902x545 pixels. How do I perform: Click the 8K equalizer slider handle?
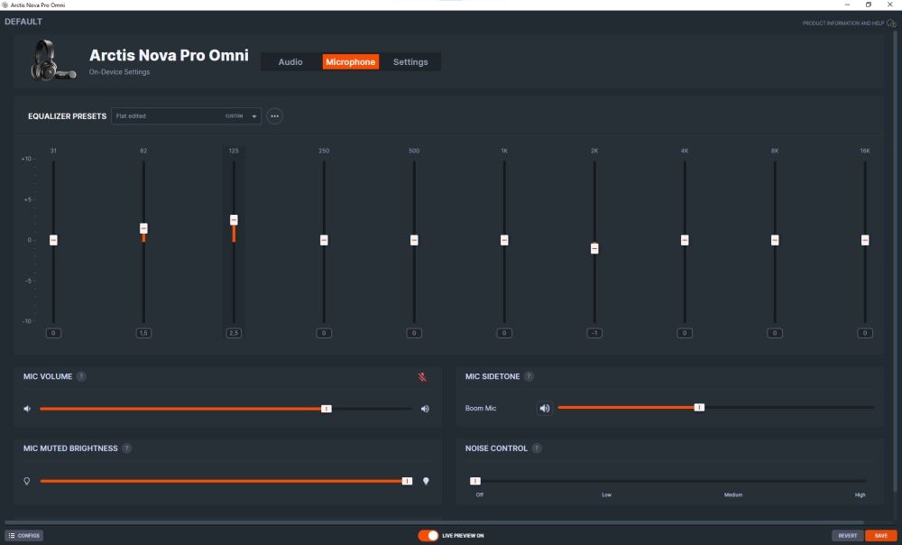click(x=775, y=240)
